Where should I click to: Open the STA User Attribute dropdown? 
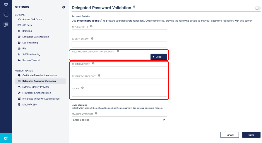(x=119, y=120)
